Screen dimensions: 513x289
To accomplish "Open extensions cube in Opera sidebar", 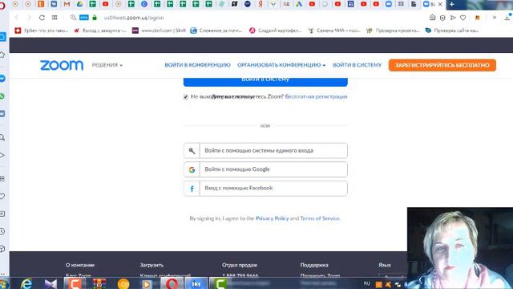I will pos(2,249).
